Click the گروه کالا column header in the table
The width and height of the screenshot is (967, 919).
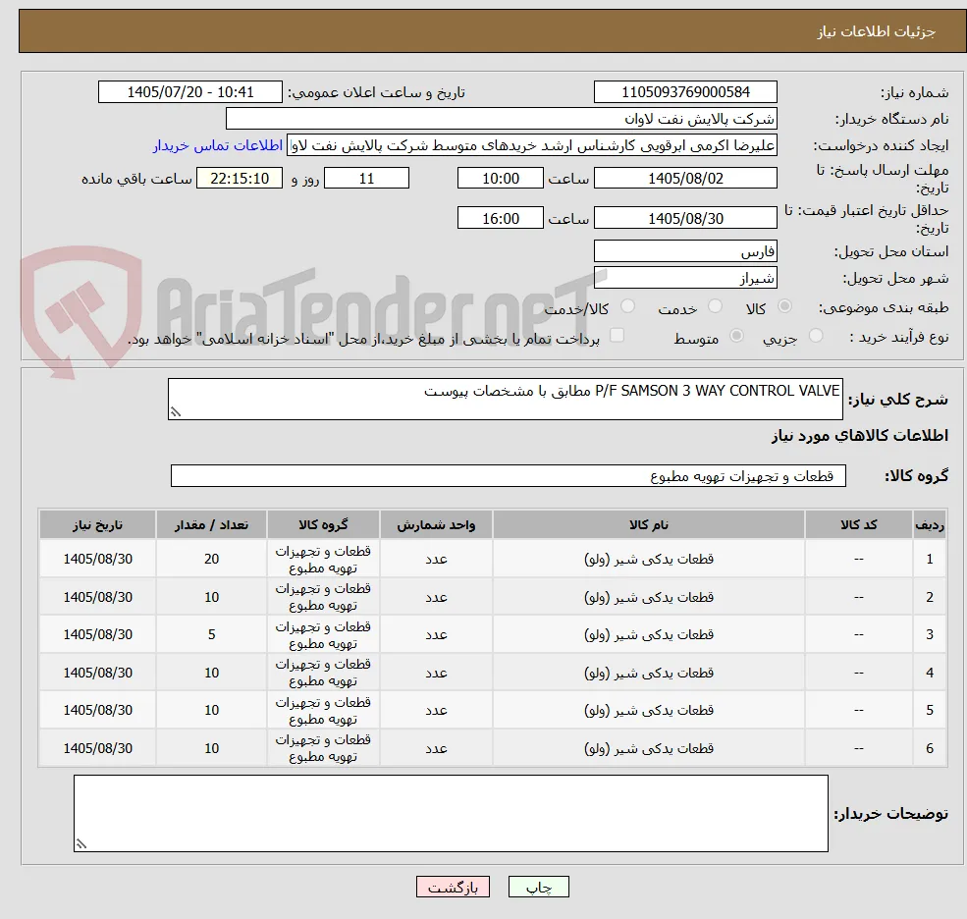pos(323,525)
